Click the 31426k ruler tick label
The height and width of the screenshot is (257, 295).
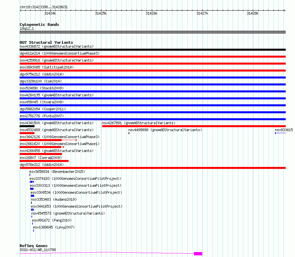click(151, 13)
